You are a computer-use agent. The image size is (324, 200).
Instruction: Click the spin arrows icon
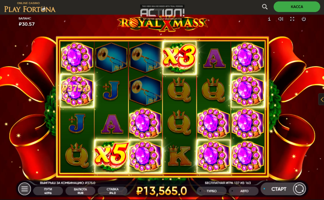(299, 189)
